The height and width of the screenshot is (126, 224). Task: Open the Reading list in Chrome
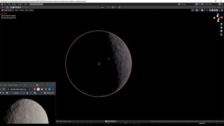pyautogui.click(x=49, y=93)
